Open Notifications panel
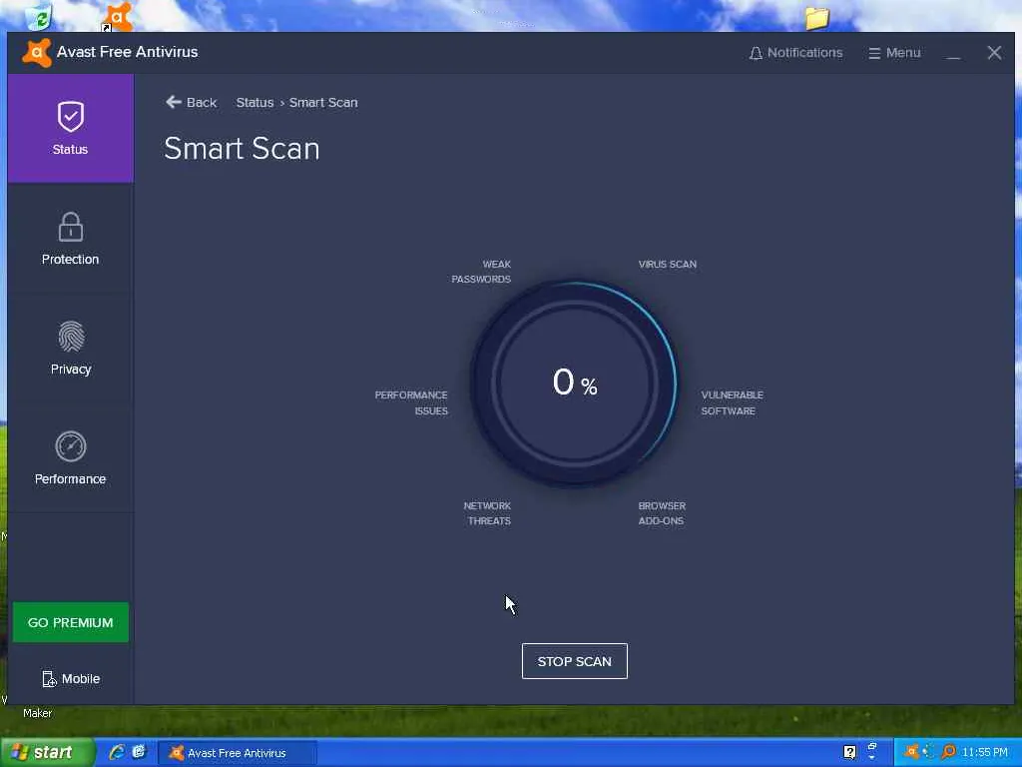This screenshot has width=1022, height=767. tap(795, 53)
